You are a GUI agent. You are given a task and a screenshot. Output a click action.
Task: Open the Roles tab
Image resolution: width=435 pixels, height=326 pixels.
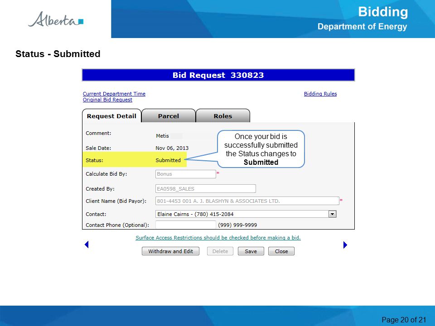pyautogui.click(x=223, y=116)
